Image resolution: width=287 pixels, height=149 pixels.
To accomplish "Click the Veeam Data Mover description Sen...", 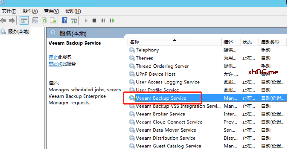I will click(230, 130).
